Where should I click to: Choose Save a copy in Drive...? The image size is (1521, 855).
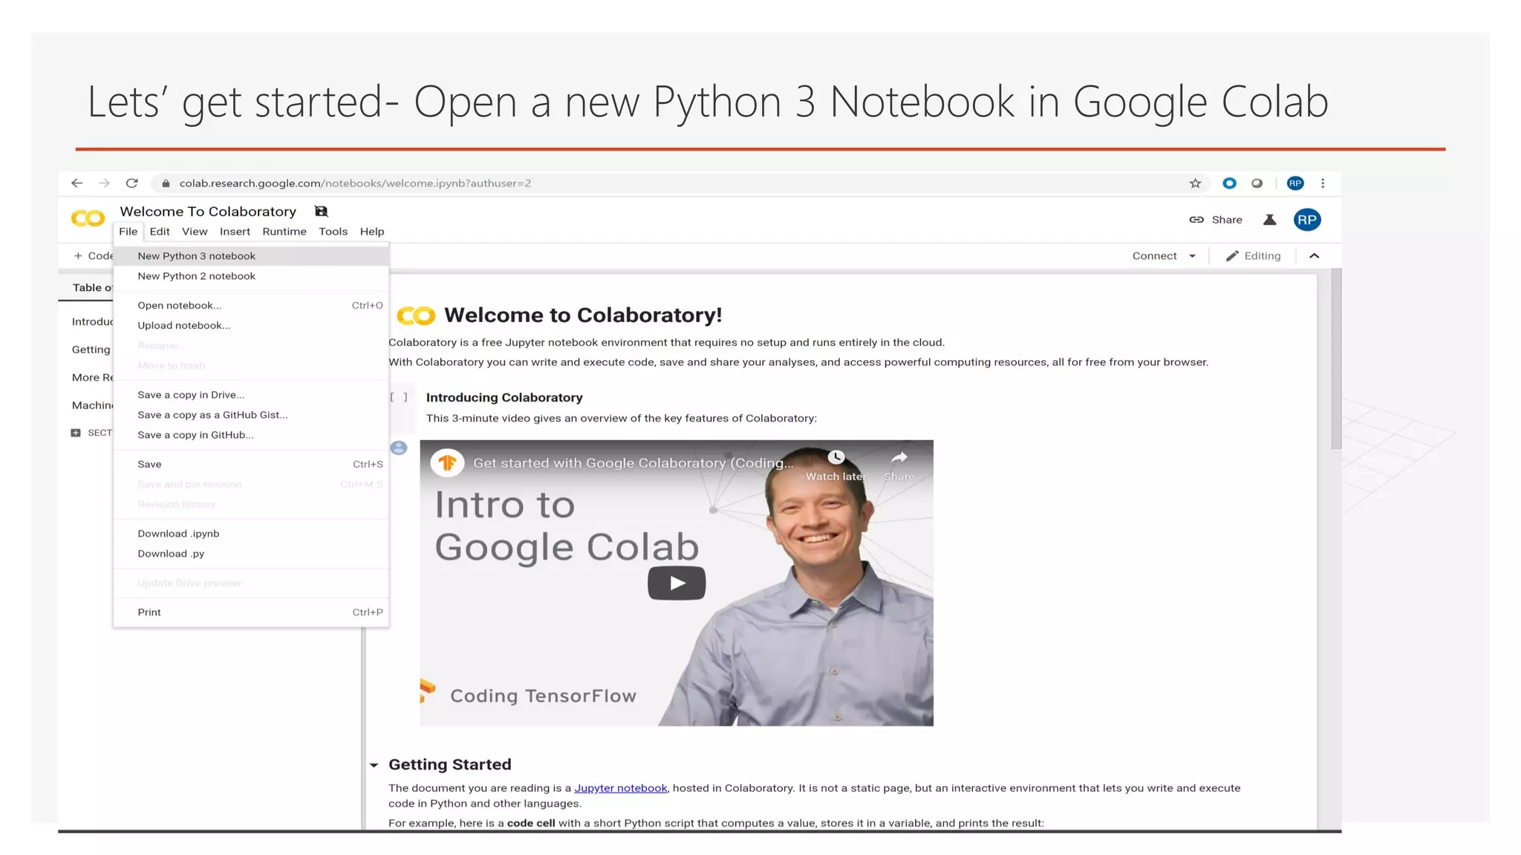click(251, 395)
